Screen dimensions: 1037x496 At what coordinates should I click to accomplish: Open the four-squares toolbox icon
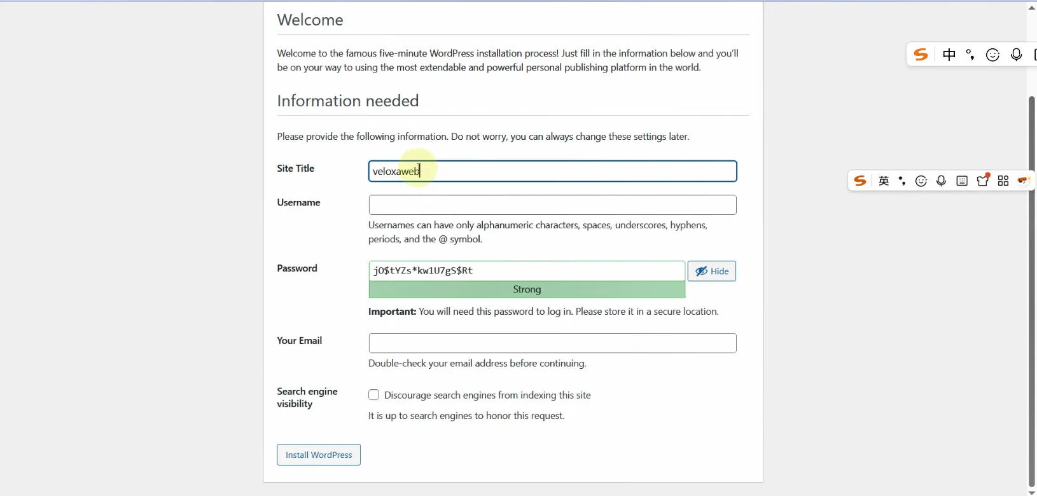pos(1003,181)
